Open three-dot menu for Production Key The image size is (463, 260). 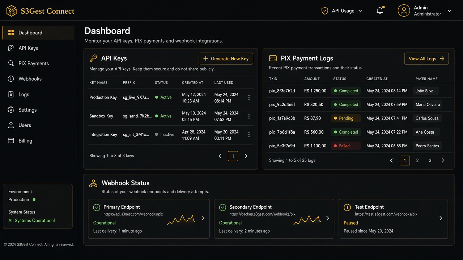pos(249,97)
